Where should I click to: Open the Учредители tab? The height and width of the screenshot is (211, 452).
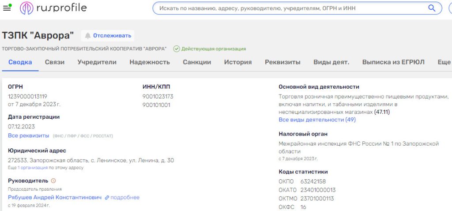[x=97, y=62]
